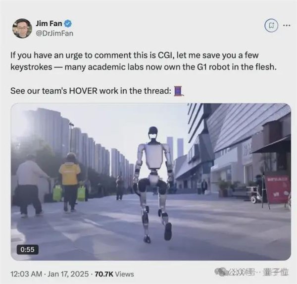Click the red sign board in the video
297x284 pixels.
click(278, 190)
